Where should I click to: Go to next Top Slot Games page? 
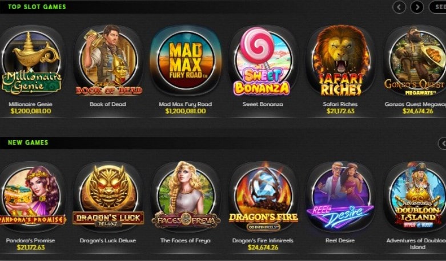click(417, 7)
